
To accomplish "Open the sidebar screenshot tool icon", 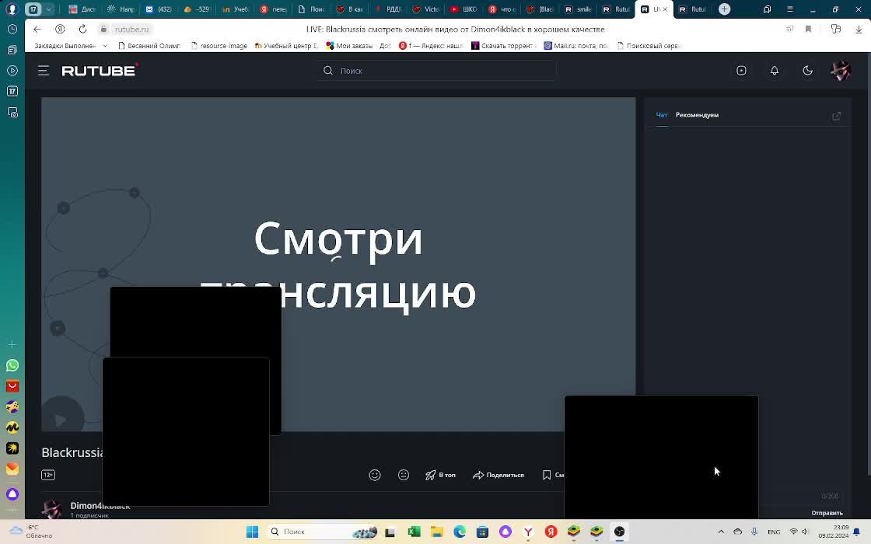I will click(x=12, y=112).
